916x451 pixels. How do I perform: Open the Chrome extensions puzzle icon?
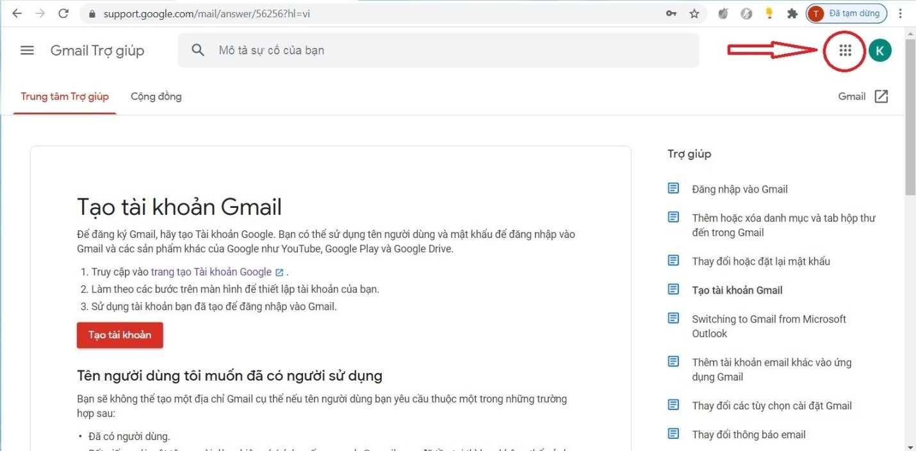tap(792, 13)
